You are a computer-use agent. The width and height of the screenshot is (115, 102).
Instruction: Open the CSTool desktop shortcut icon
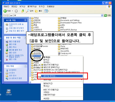click(x=9, y=91)
